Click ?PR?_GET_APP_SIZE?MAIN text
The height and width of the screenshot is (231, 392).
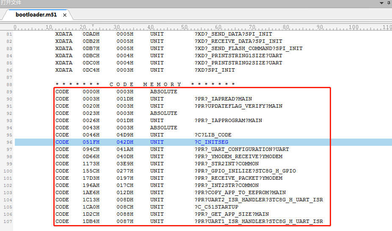click(232, 214)
